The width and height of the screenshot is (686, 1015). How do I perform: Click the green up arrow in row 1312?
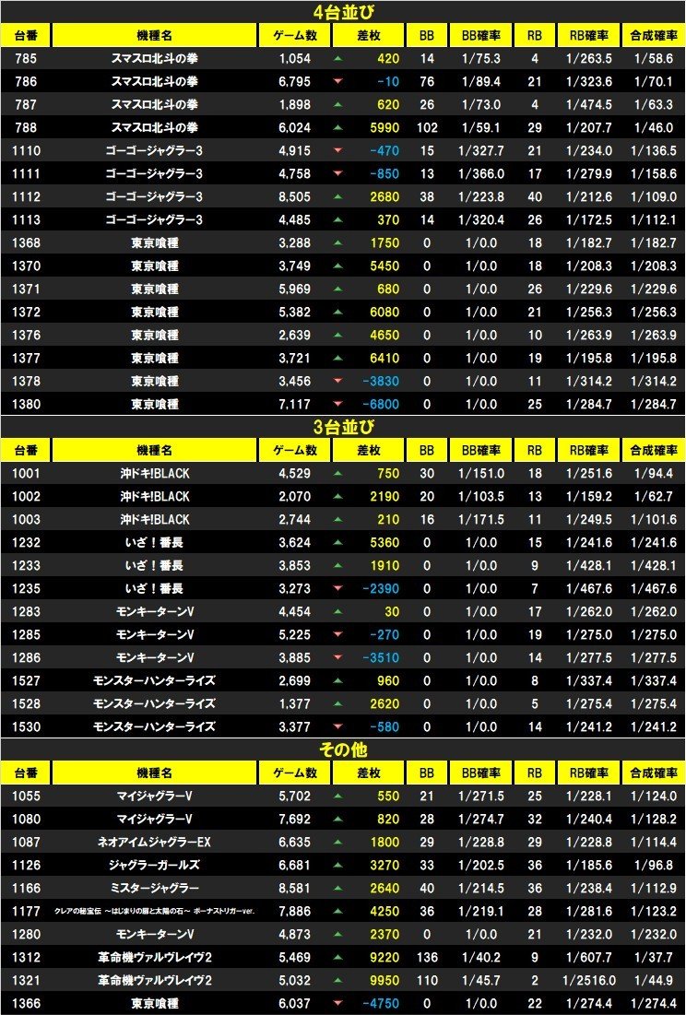[337, 958]
